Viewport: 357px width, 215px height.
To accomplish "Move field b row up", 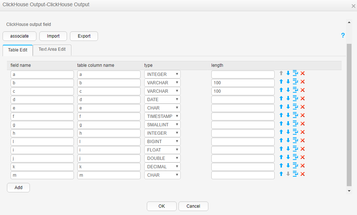I will coord(281,81).
